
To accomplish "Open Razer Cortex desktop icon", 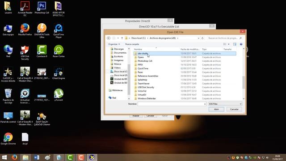I will (x=59, y=51).
